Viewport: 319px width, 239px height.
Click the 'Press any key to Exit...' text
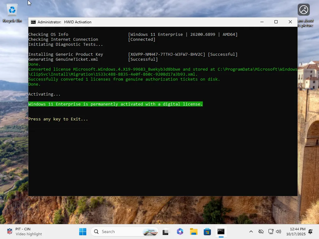click(58, 119)
